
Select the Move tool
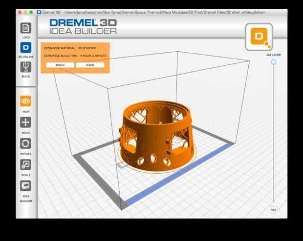click(x=26, y=122)
